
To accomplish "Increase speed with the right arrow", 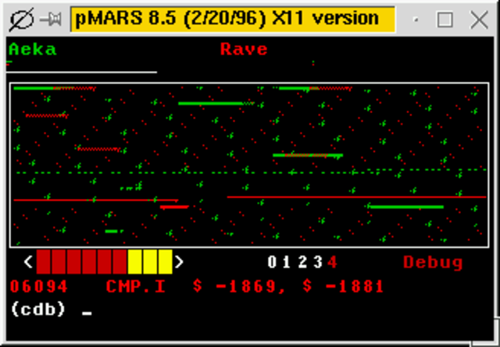I will coord(179,262).
